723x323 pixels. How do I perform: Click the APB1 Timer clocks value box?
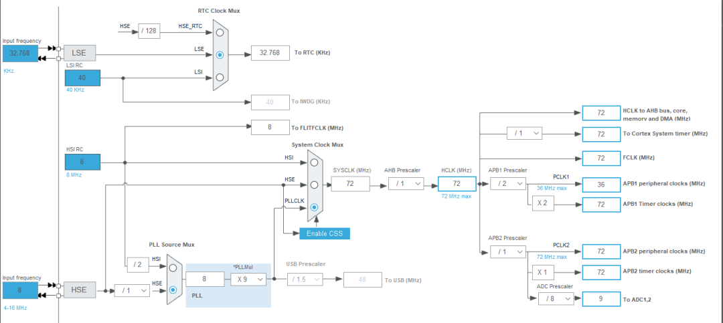click(601, 204)
